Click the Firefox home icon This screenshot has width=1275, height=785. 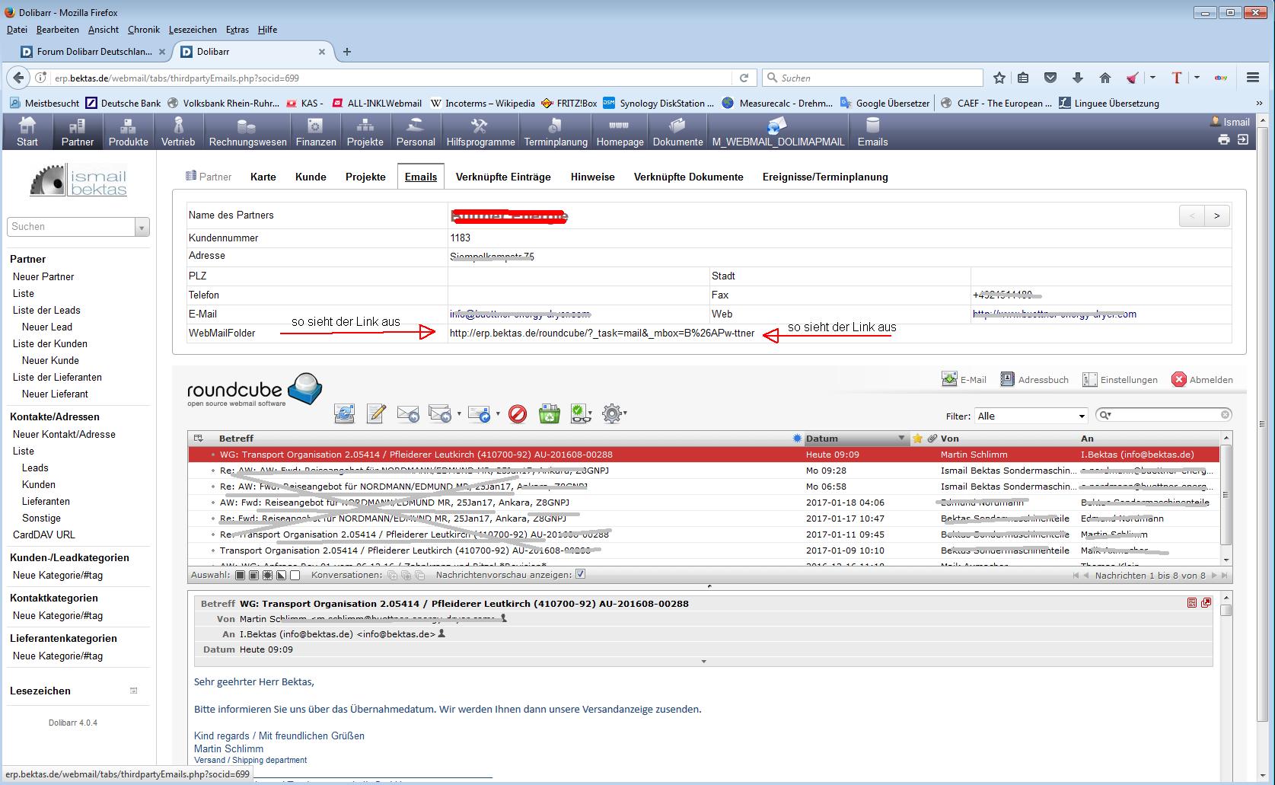1104,78
